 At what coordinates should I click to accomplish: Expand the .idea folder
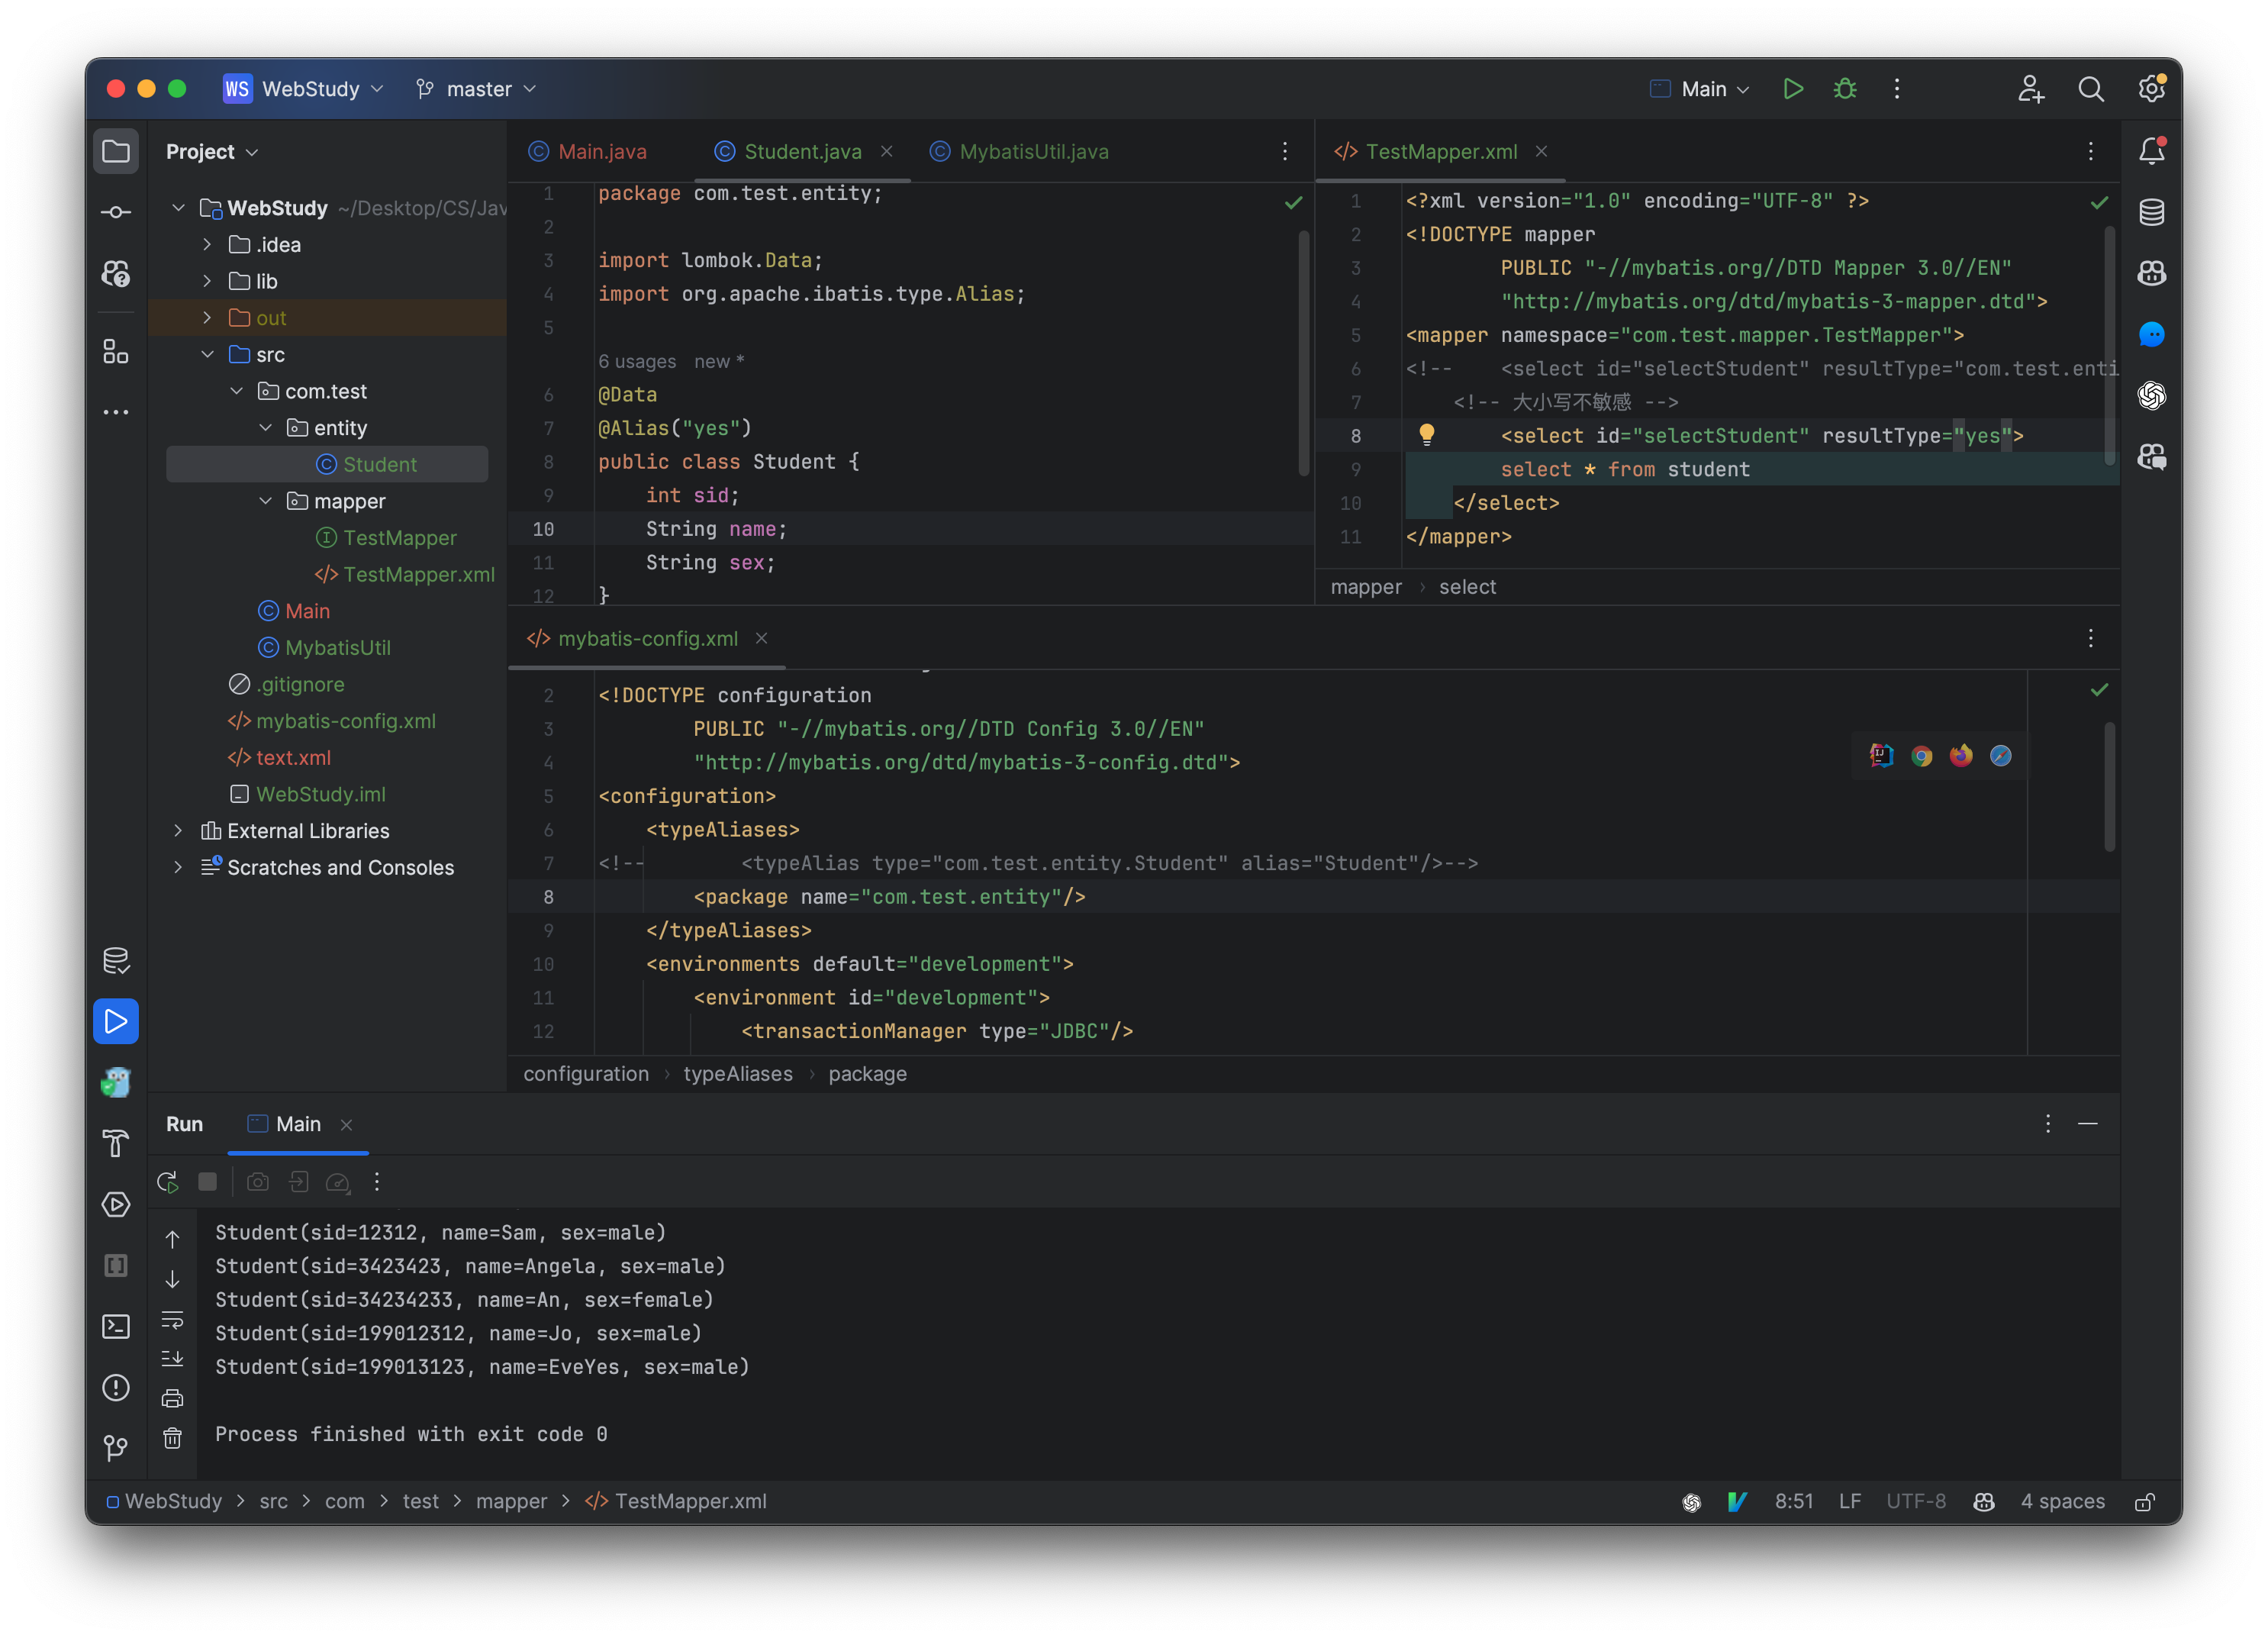[x=207, y=245]
